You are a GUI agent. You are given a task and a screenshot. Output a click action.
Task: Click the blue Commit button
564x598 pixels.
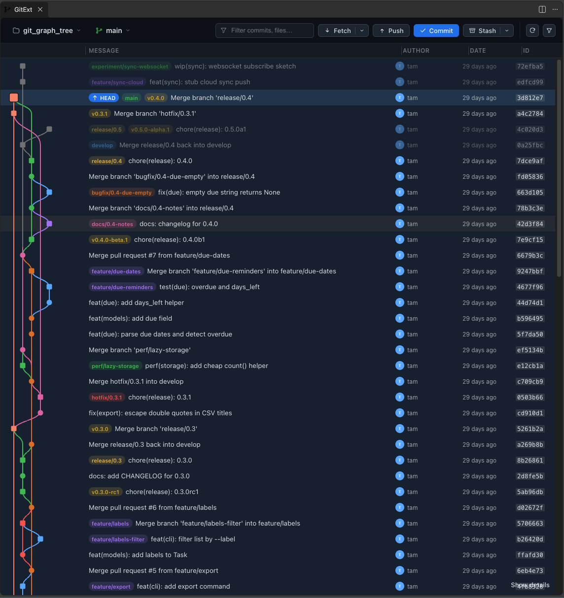pyautogui.click(x=436, y=31)
